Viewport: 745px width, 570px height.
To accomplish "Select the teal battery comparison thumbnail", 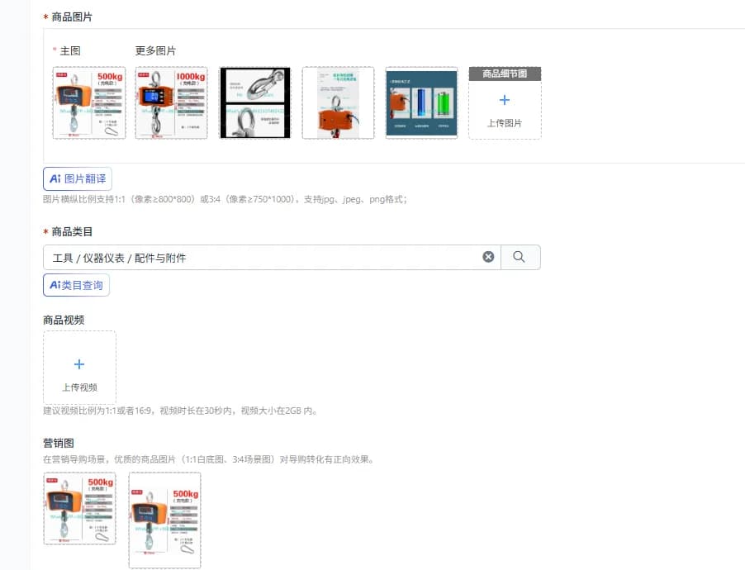I will (x=421, y=102).
